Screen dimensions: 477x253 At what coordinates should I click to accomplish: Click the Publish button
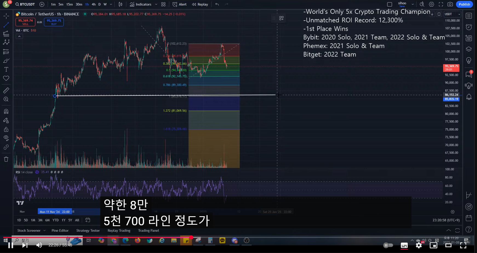[464, 4]
